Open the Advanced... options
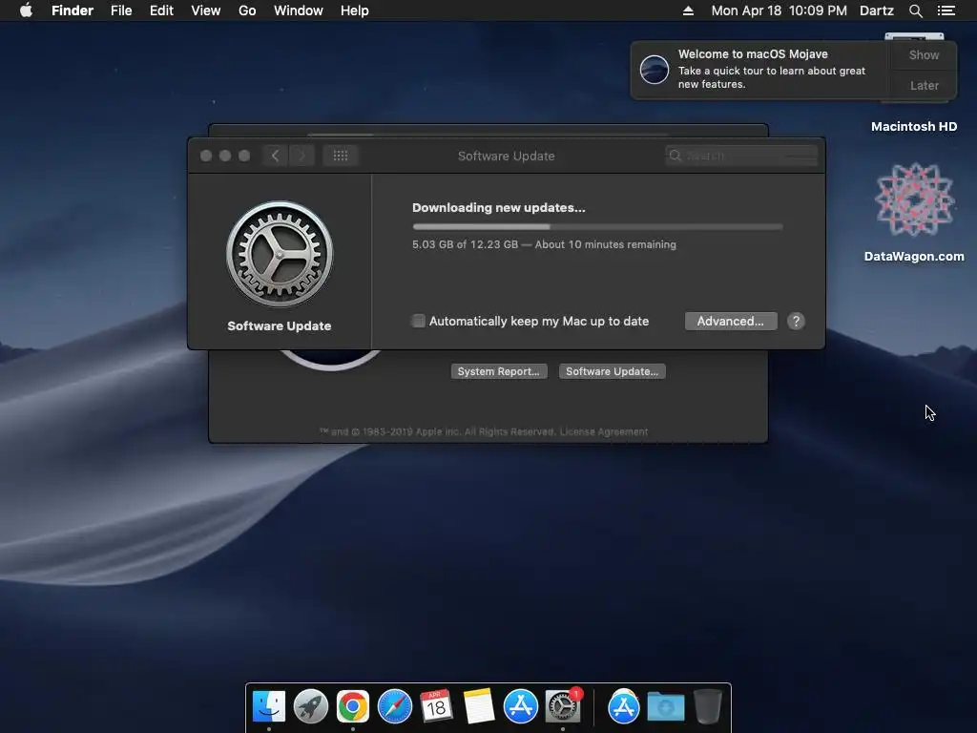The height and width of the screenshot is (733, 977). pyautogui.click(x=731, y=321)
